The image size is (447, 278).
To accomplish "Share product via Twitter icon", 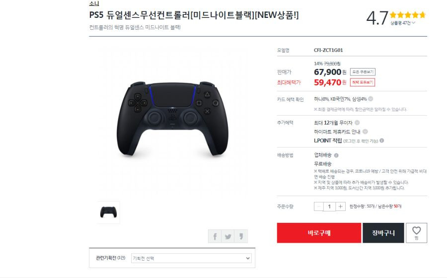I will pyautogui.click(x=228, y=236).
